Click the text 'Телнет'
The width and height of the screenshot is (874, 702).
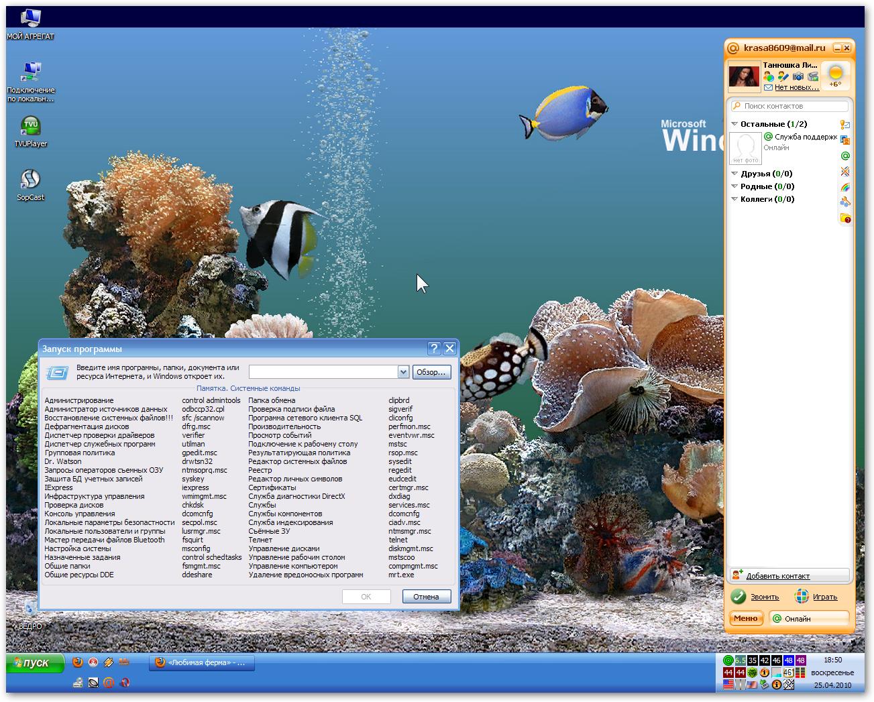pyautogui.click(x=260, y=540)
